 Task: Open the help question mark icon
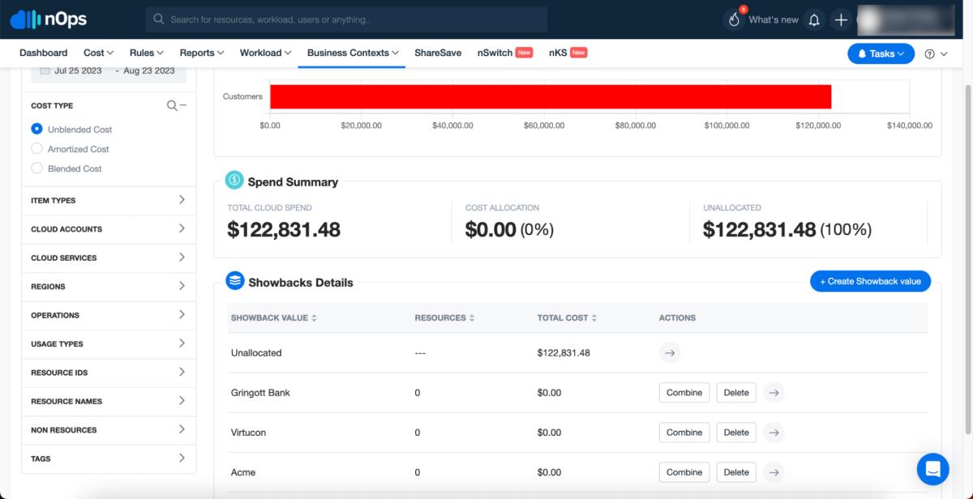click(x=930, y=53)
